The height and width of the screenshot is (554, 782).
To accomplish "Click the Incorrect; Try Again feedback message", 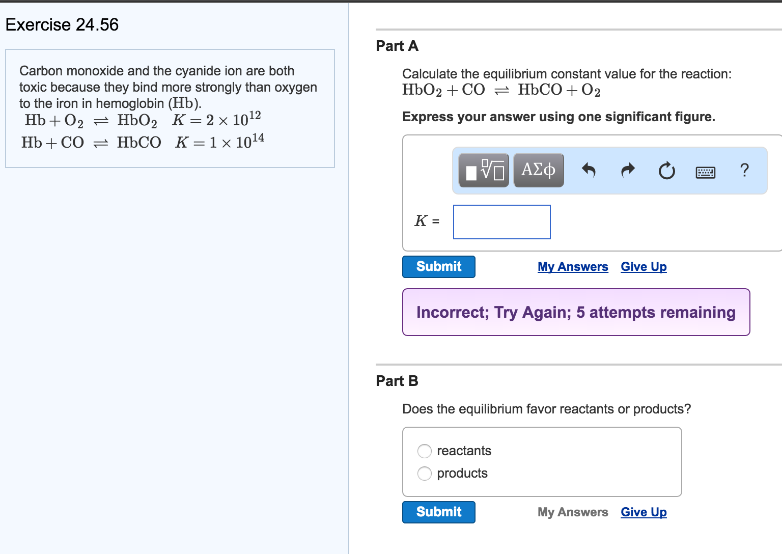I will click(x=576, y=312).
